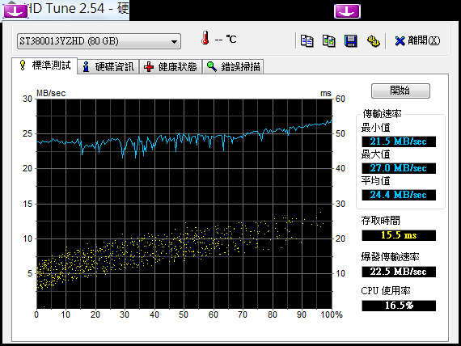The image size is (461, 346).
Task: Click the thermometer temperature icon
Action: (x=205, y=38)
